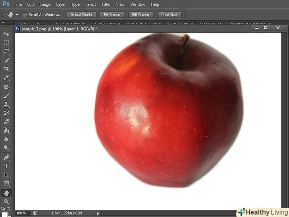This screenshot has width=289, height=217.
Task: Open the Type menu
Action: pyautogui.click(x=75, y=4)
